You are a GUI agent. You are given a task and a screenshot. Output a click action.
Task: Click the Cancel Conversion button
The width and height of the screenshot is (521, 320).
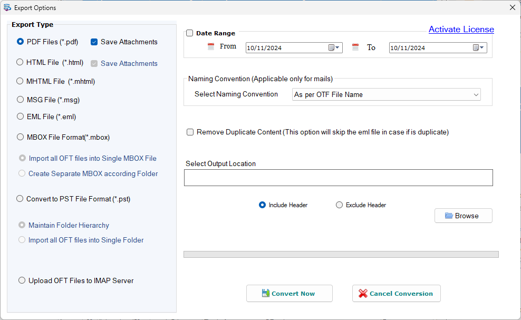pos(397,294)
